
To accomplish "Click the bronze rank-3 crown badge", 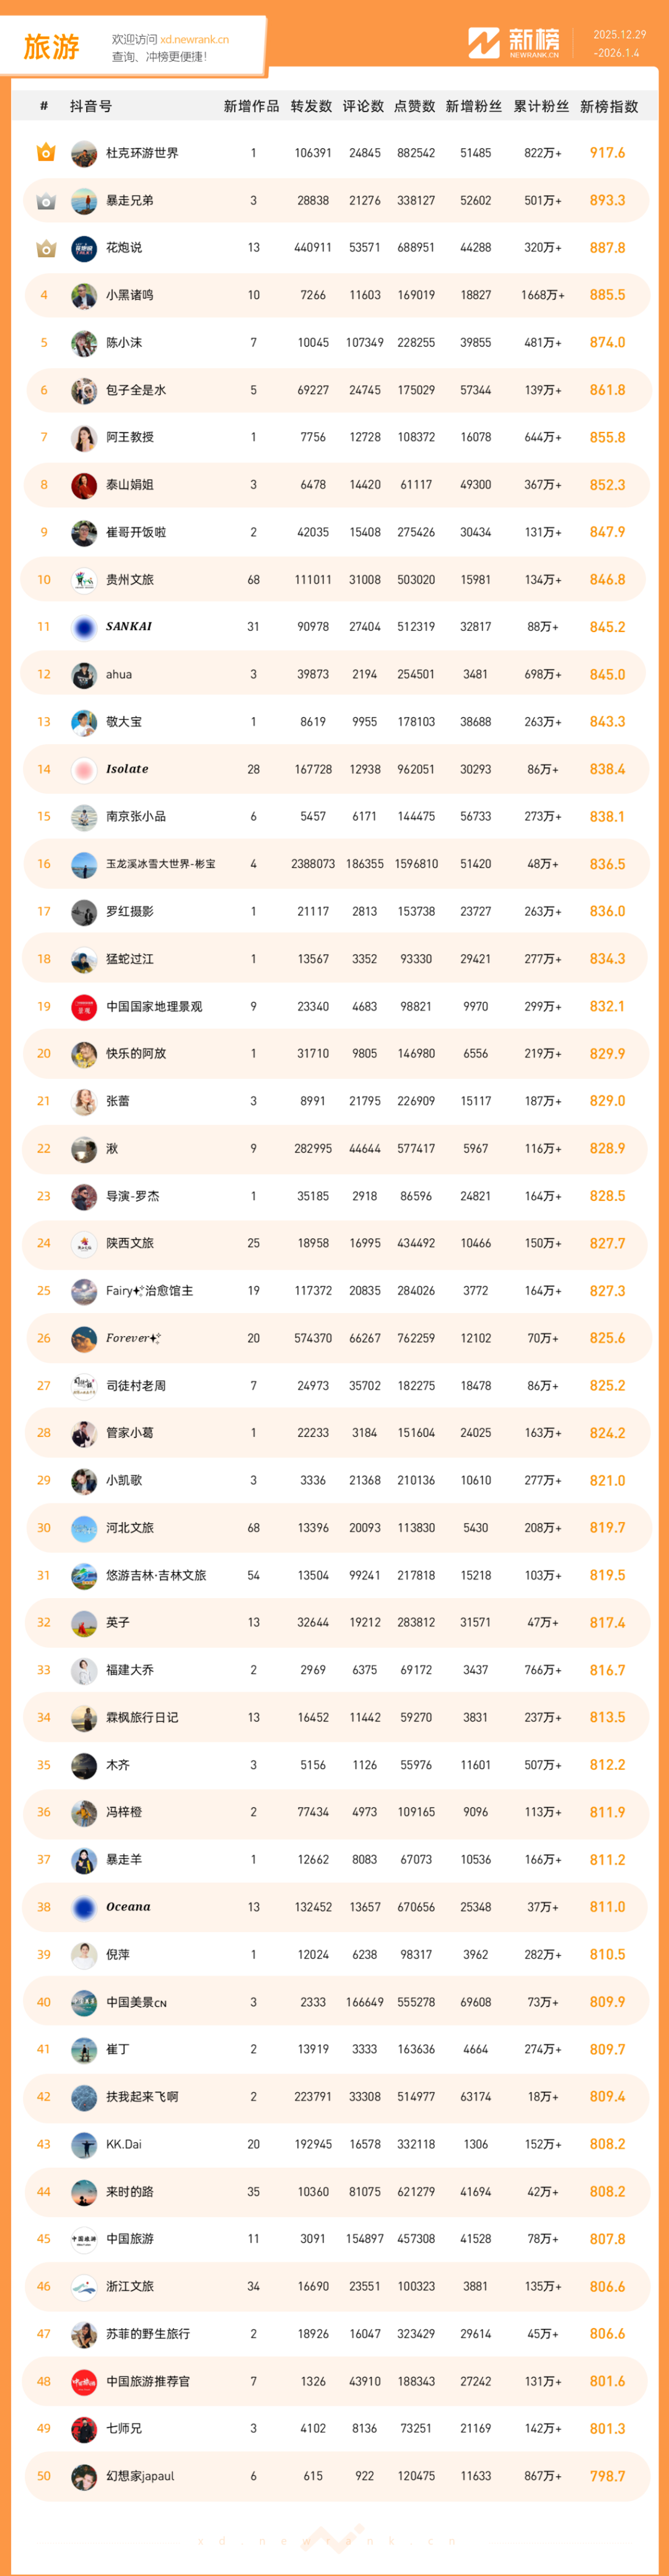I will point(45,248).
